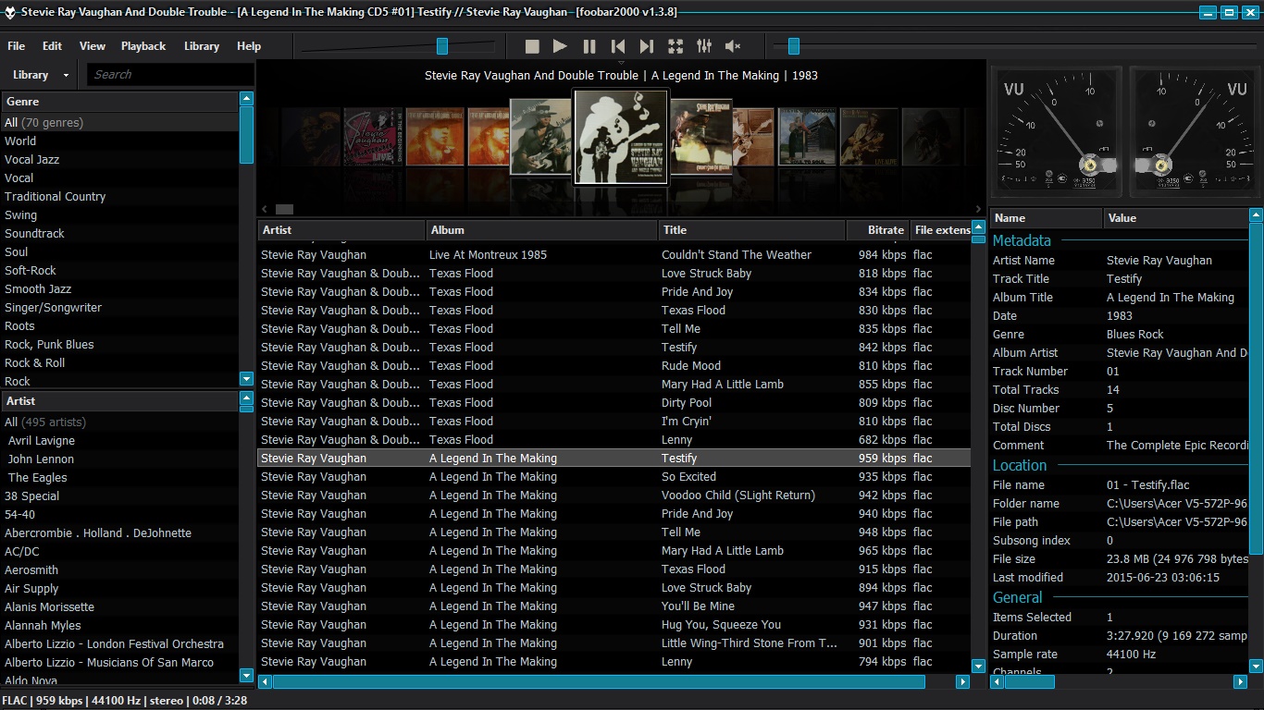Pause the current track
Viewport: 1264px width, 710px height.
click(x=589, y=46)
